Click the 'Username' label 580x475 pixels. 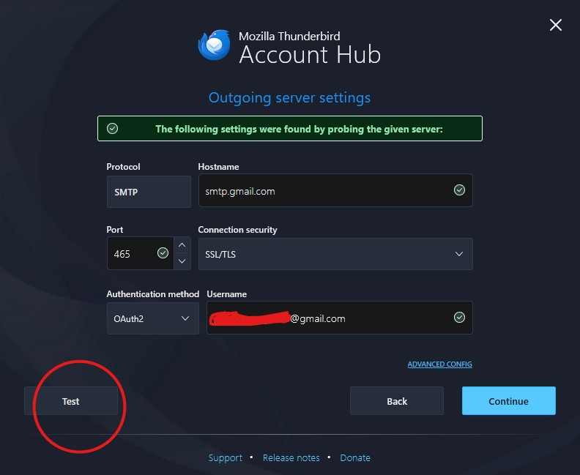(227, 294)
